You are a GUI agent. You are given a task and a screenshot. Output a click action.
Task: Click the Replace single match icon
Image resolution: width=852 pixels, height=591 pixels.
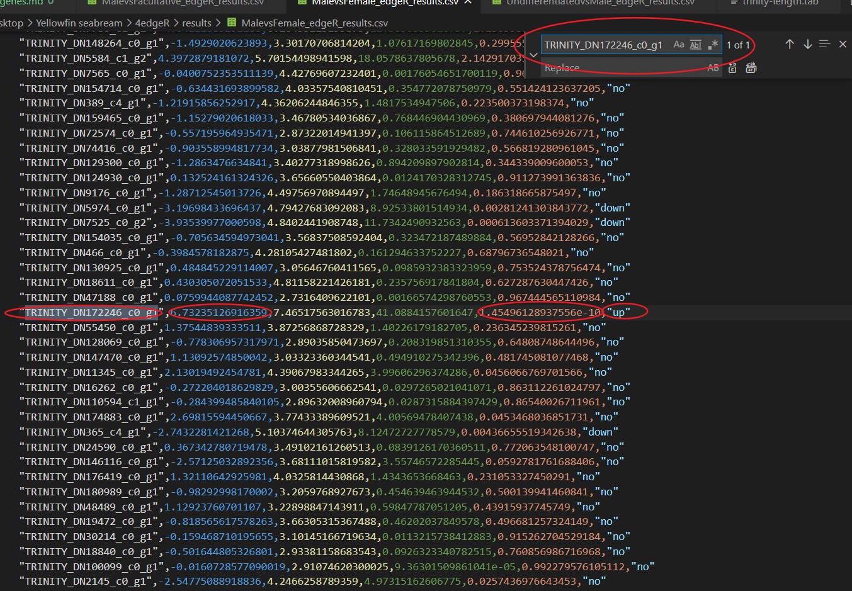pyautogui.click(x=732, y=68)
